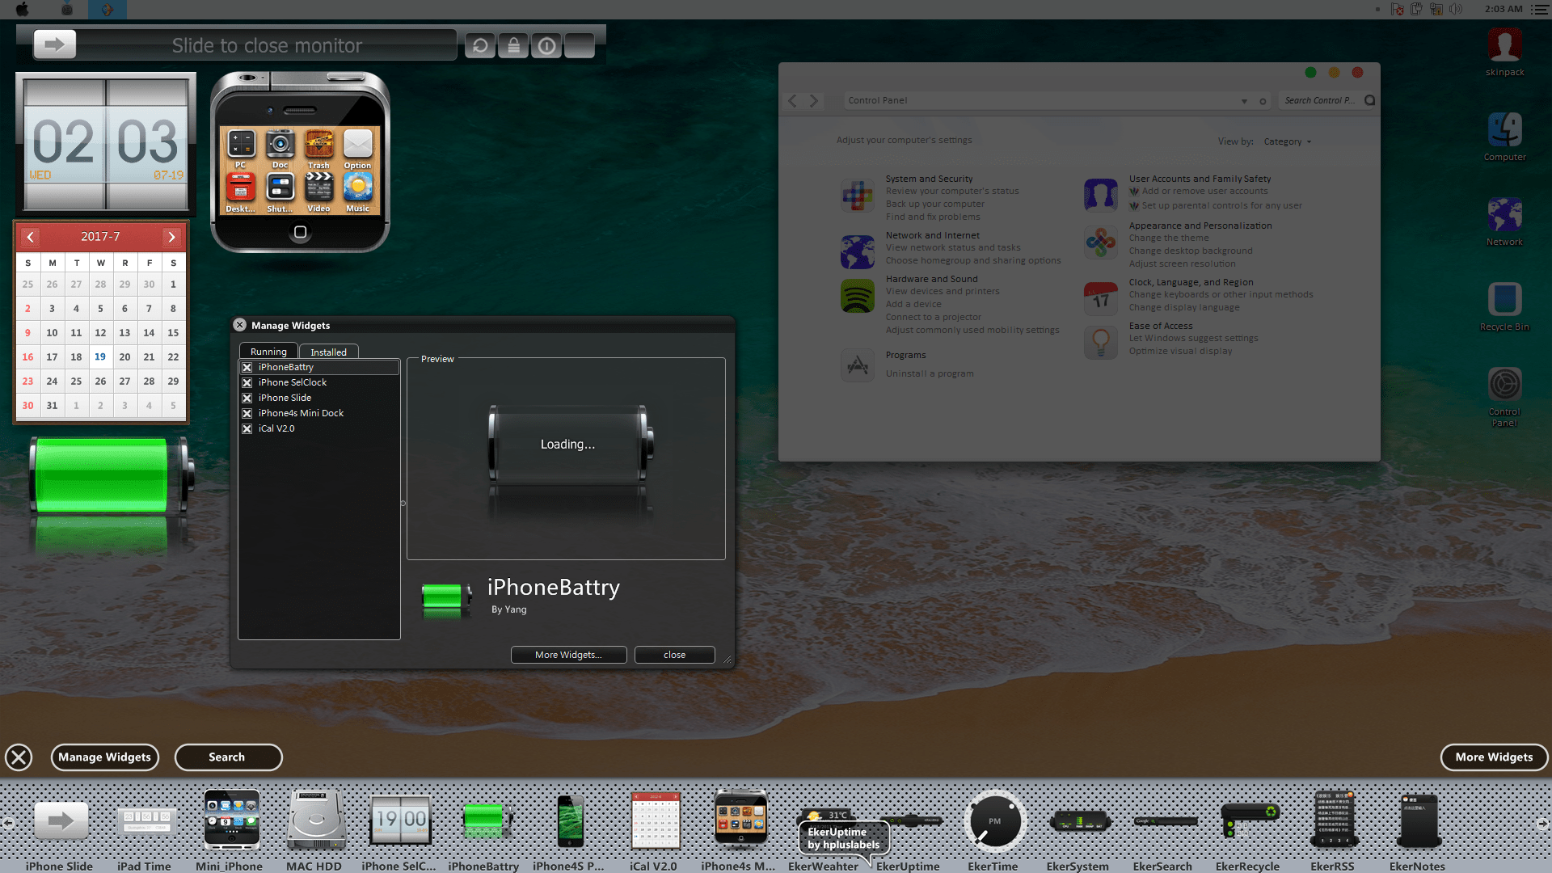The width and height of the screenshot is (1552, 873).
Task: Go to next month in calendar widget
Action: click(171, 237)
